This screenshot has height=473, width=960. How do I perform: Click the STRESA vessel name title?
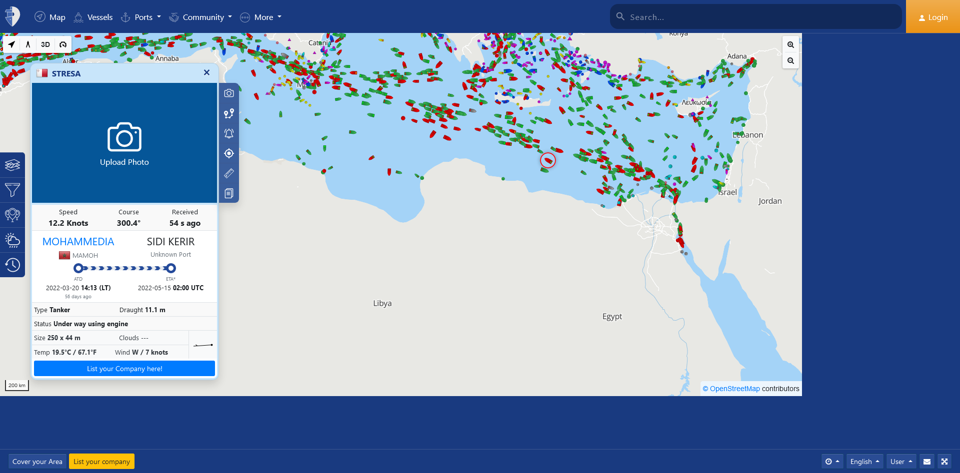coord(66,73)
